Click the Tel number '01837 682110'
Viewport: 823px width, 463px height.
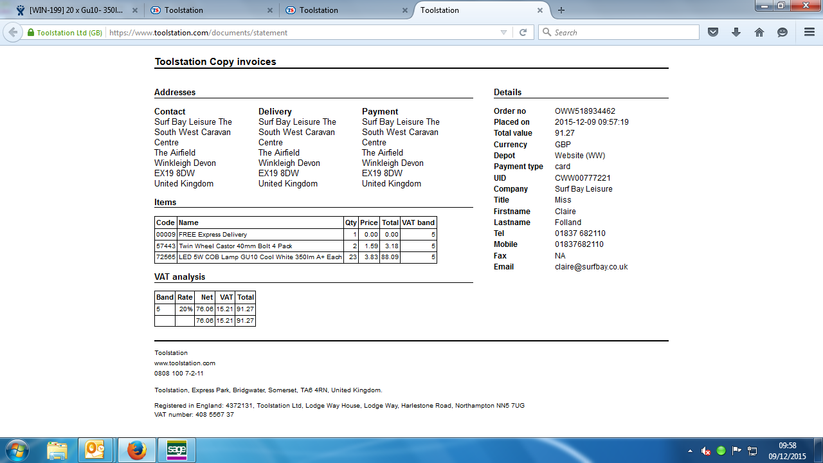(x=580, y=233)
